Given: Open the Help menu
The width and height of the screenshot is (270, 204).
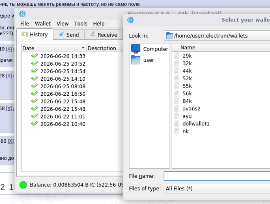Looking at the screenshot, I should click(99, 23).
